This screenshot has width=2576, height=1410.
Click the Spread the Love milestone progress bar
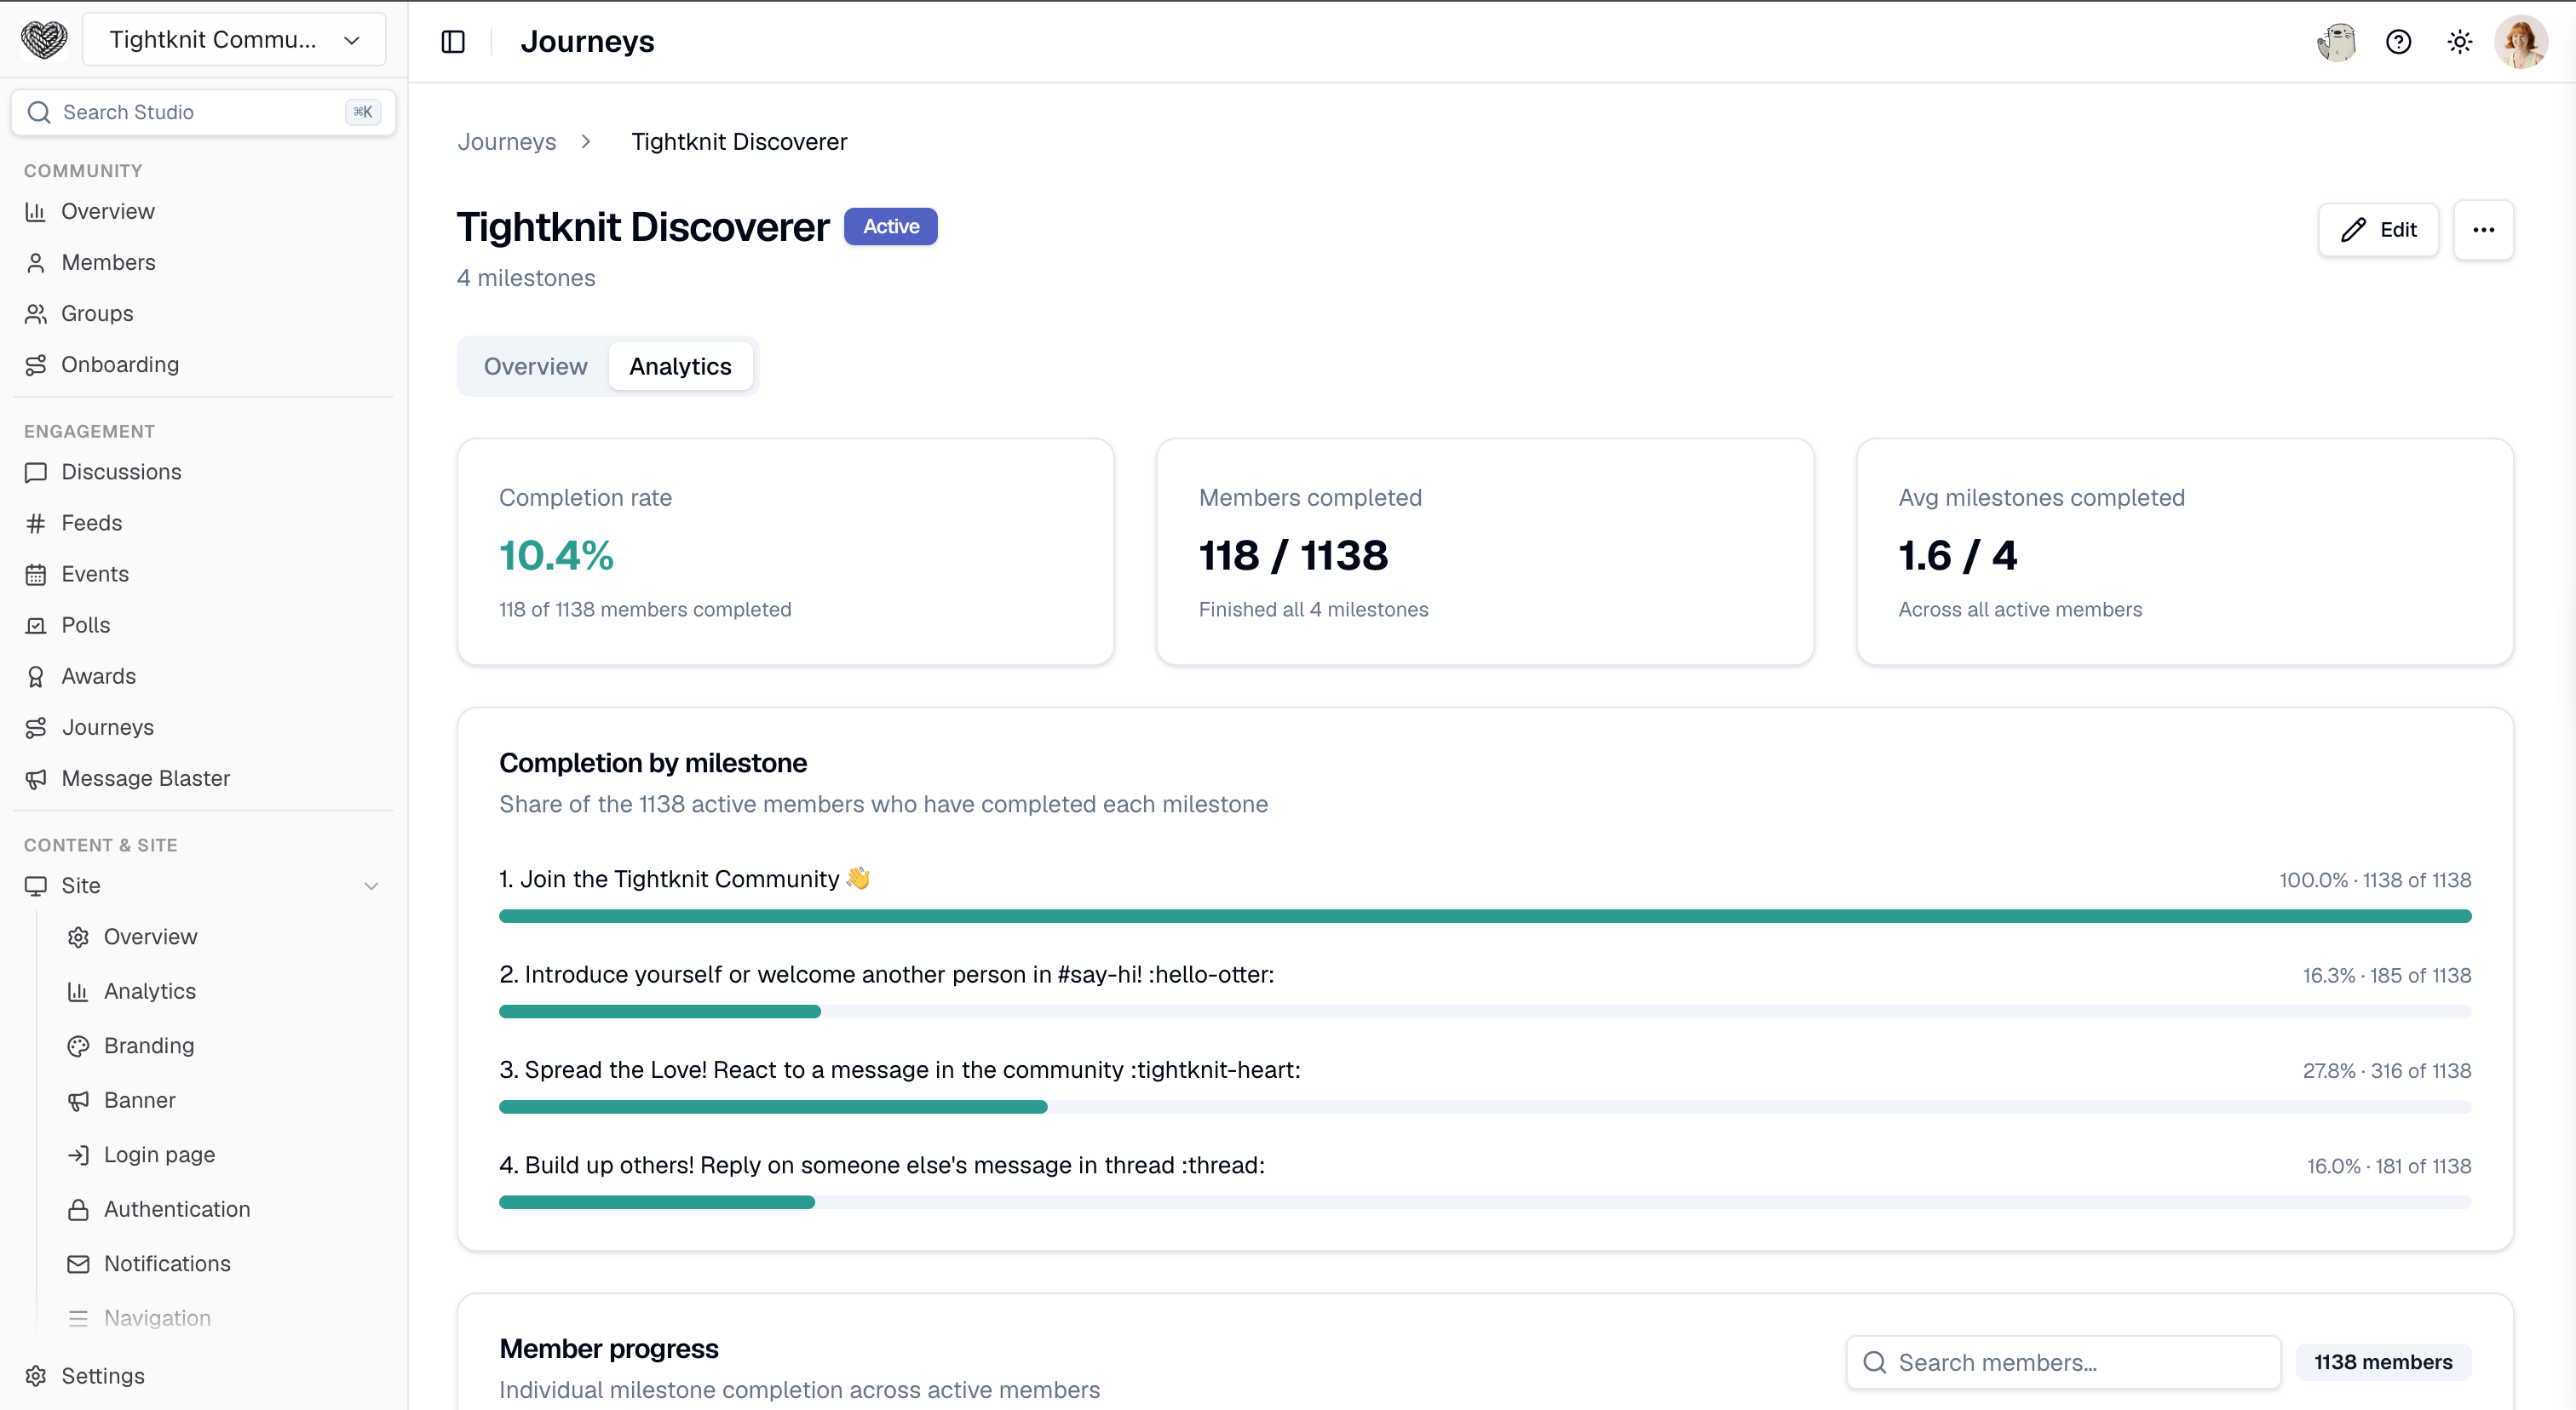[1485, 1107]
